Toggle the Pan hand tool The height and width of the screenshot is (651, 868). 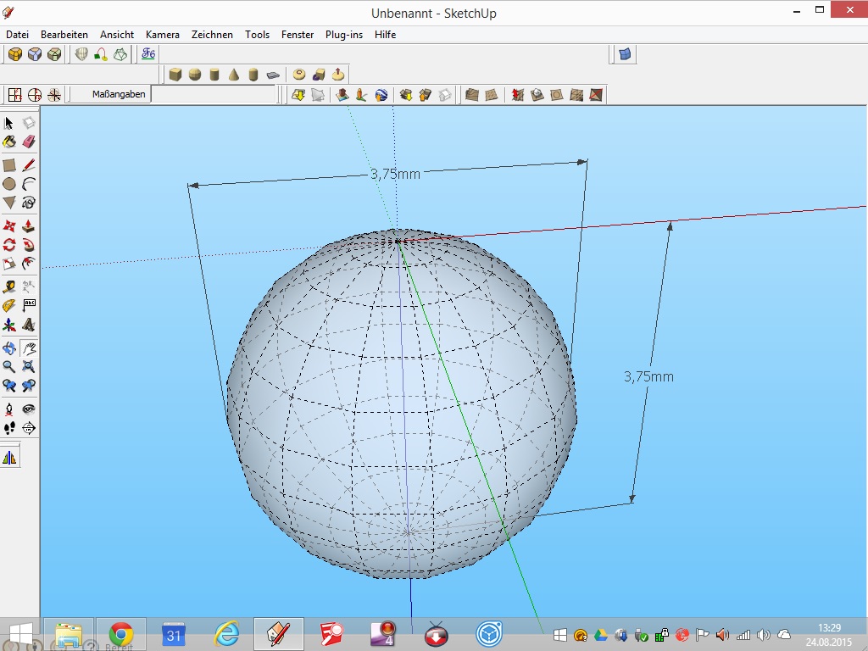coord(29,348)
